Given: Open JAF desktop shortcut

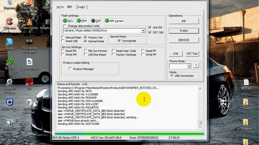Looking at the screenshot, I should (x=29, y=84).
